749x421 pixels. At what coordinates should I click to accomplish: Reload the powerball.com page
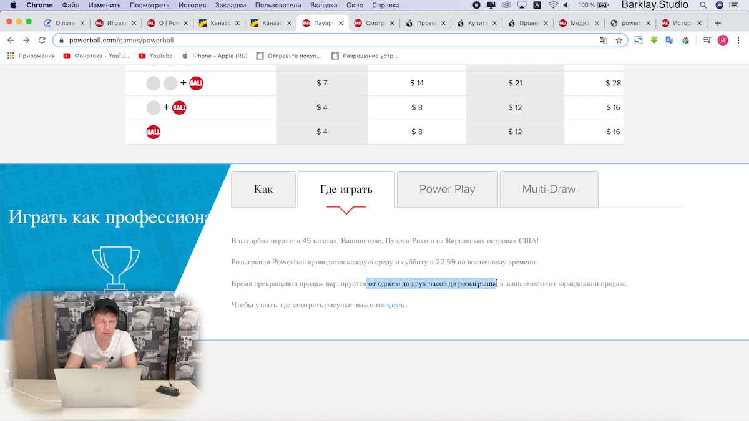(42, 40)
